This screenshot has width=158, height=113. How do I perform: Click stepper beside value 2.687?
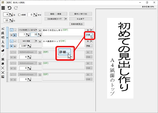tap(29, 46)
